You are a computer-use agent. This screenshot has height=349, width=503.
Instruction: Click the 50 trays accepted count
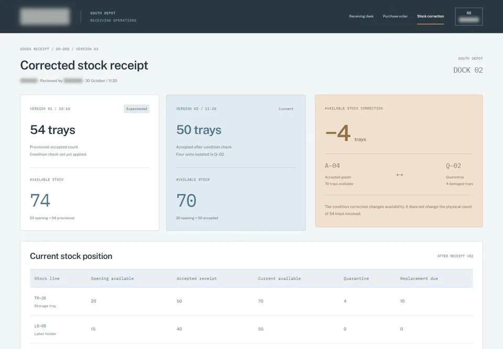(199, 130)
